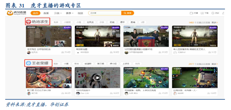Click the 开播 camera icon
The image size is (231, 110).
191,13
